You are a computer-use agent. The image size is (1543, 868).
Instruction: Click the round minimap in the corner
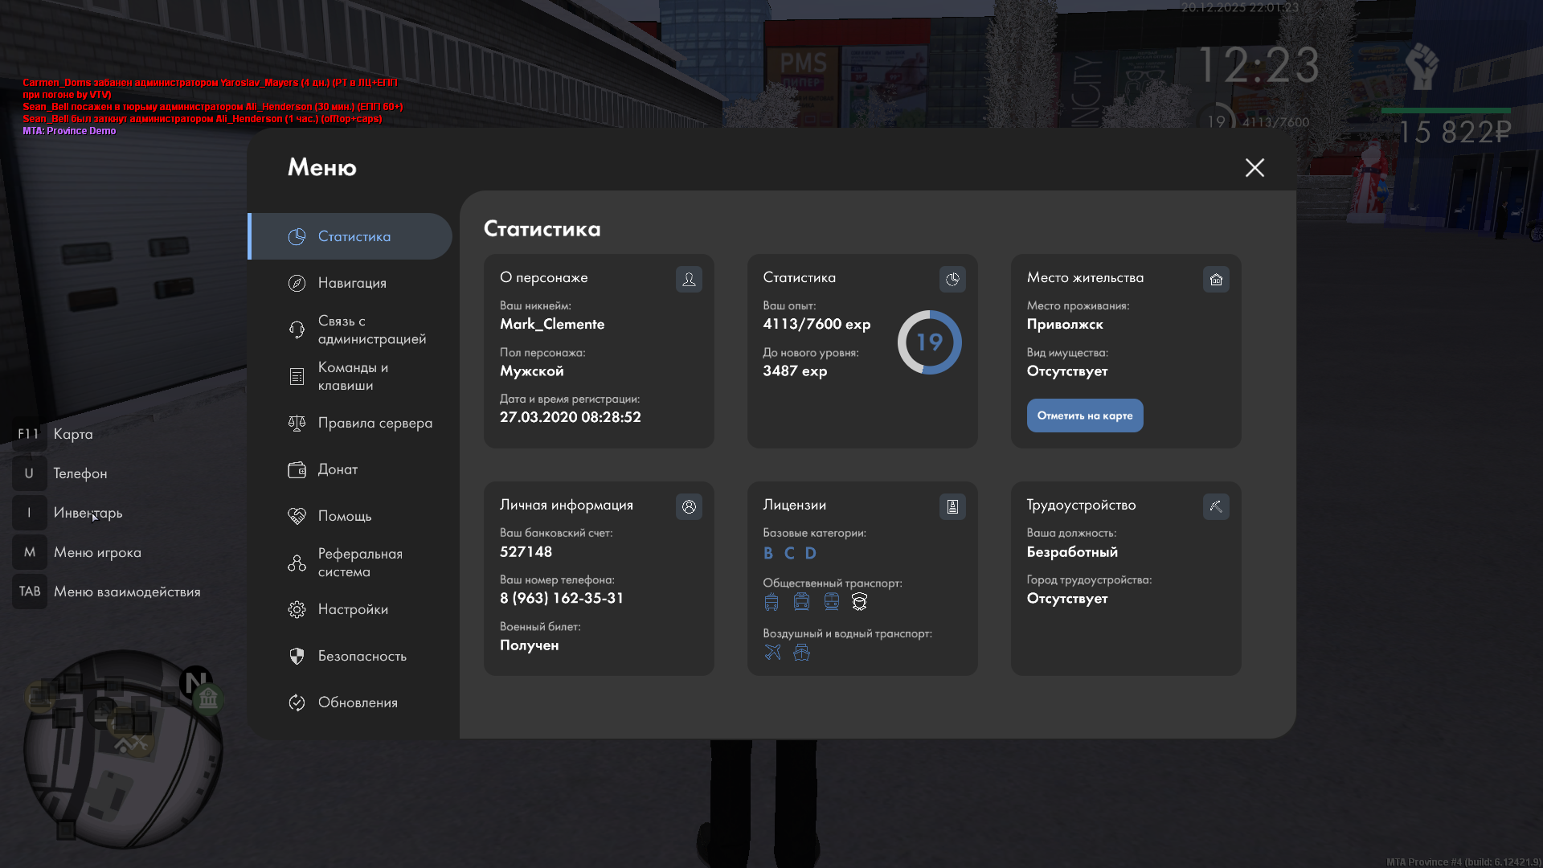(122, 749)
